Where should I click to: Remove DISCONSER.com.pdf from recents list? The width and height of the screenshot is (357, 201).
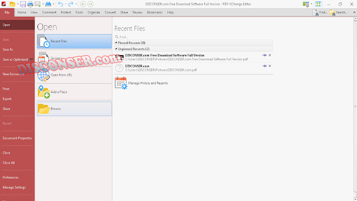click(270, 66)
